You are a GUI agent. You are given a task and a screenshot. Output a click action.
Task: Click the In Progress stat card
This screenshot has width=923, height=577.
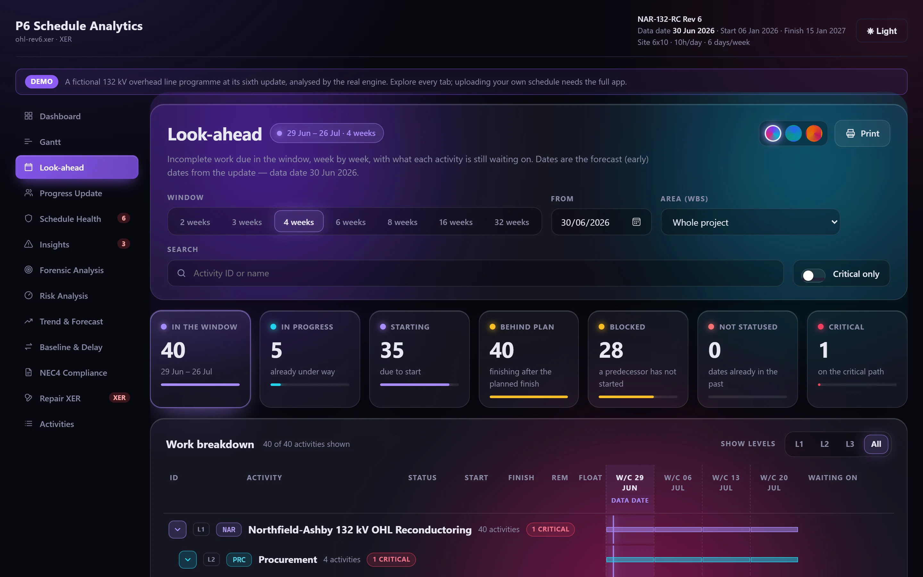click(310, 359)
